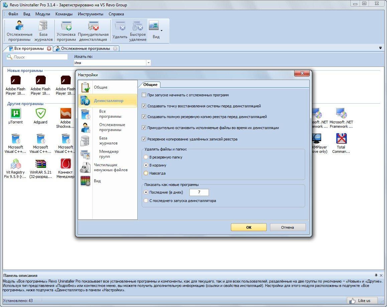Close the Отслеженные программы tab
The height and width of the screenshot is (307, 387).
click(x=115, y=48)
